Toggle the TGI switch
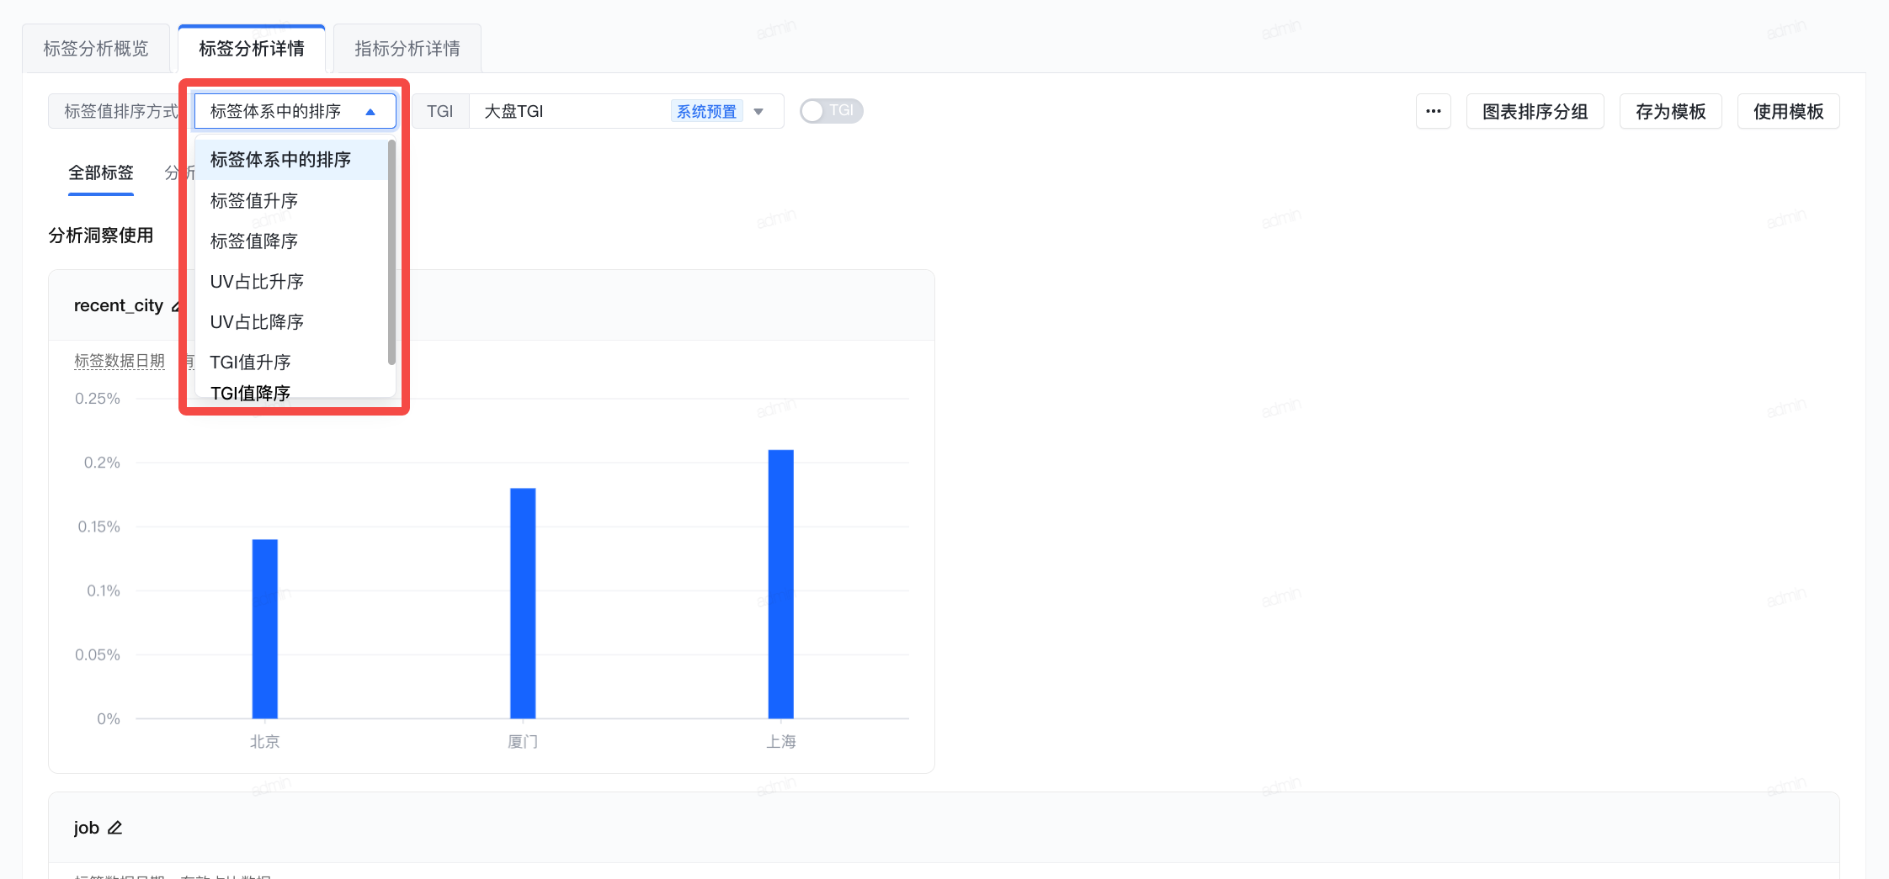The width and height of the screenshot is (1889, 879). point(830,111)
